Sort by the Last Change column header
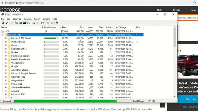Viewport: 198px width, 111px height. [x=124, y=27]
